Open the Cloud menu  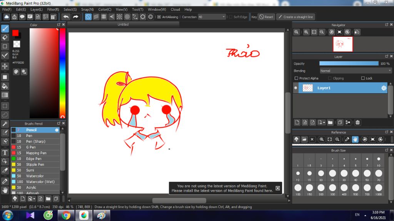pos(175,9)
